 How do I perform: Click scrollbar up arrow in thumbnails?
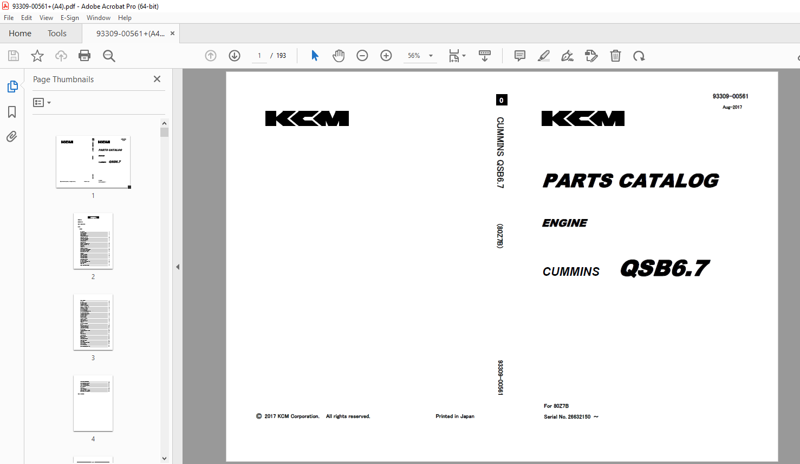point(165,123)
